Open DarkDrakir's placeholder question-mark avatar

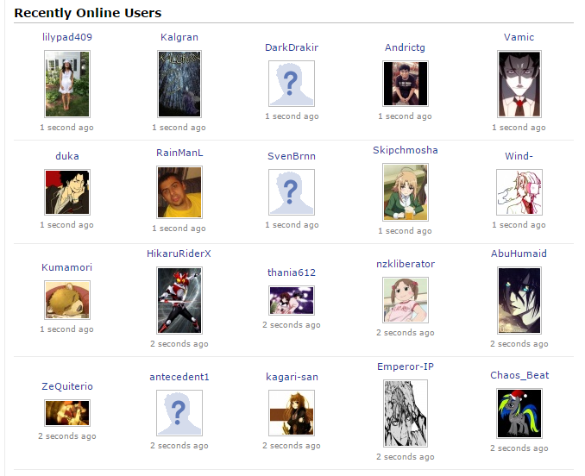pyautogui.click(x=292, y=84)
